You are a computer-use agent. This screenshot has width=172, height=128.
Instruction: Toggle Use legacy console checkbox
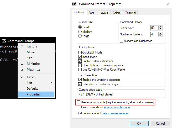[78, 102]
